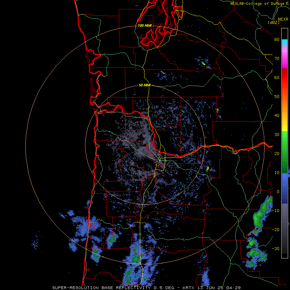The width and height of the screenshot is (290, 290).
Task: Click the 70 value on dBZ scale
Action: coord(277,58)
